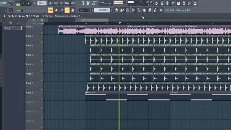231x130 pixels.
Task: Toggle loop recording icon
Action: click(x=73, y=3)
